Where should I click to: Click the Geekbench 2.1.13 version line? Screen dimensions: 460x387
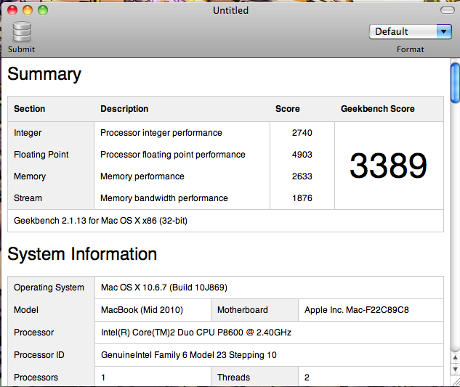pyautogui.click(x=100, y=221)
